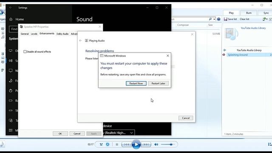Click Clear list in Media Player

pos(244,19)
